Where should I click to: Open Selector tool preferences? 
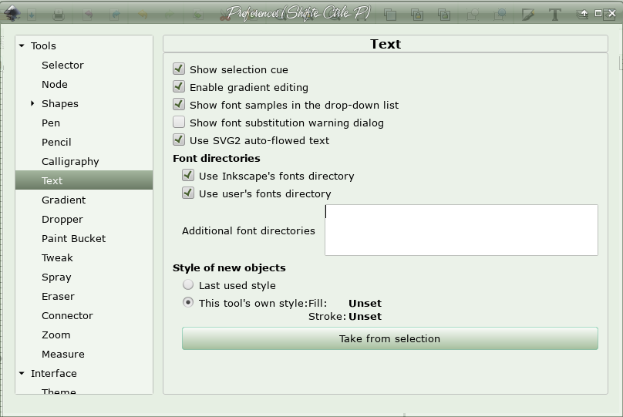tap(62, 65)
